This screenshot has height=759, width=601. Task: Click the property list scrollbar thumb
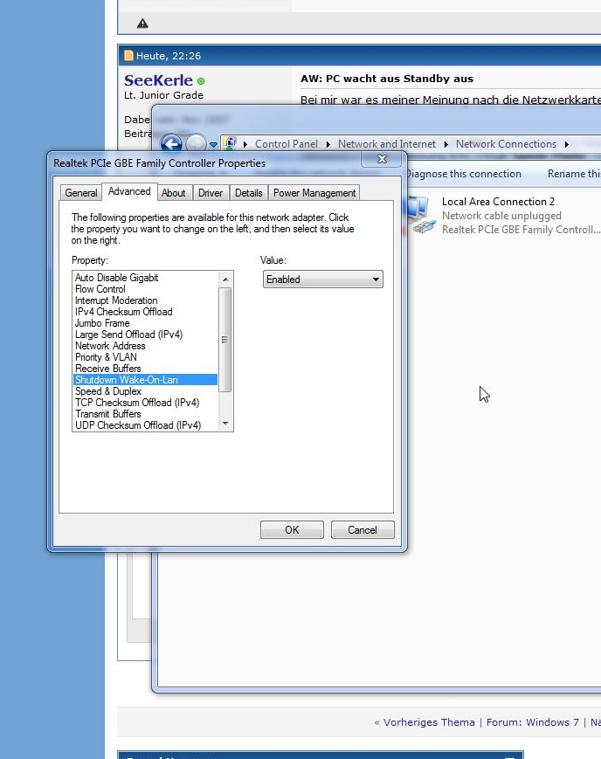(x=225, y=340)
